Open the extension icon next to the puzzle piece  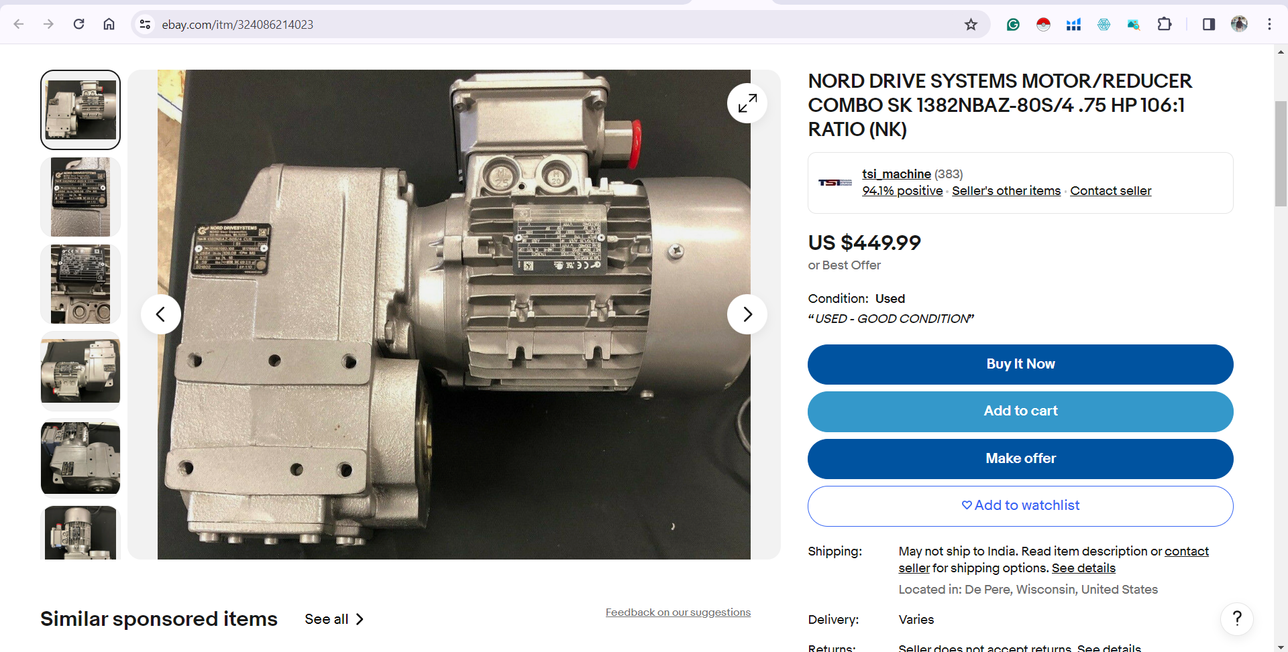pyautogui.click(x=1134, y=24)
